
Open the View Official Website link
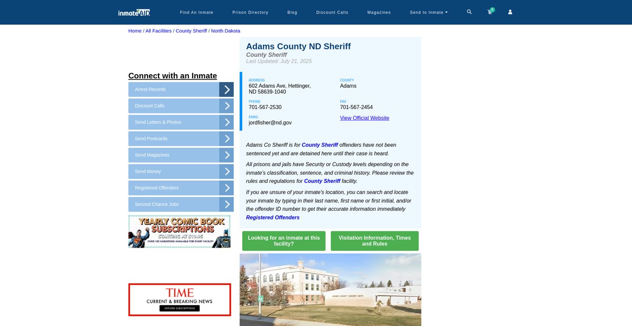364,118
